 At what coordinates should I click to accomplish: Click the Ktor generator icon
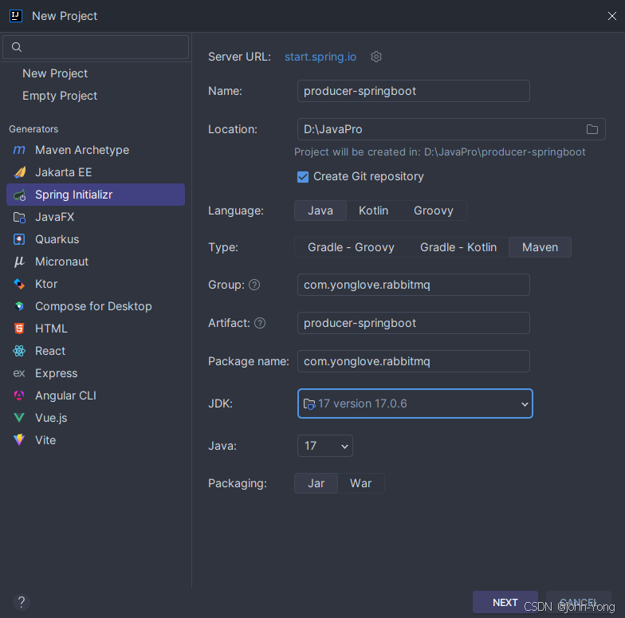(19, 284)
